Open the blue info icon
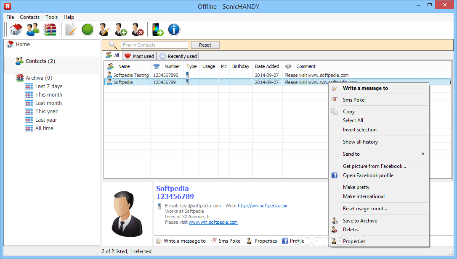The width and height of the screenshot is (457, 259). (174, 29)
